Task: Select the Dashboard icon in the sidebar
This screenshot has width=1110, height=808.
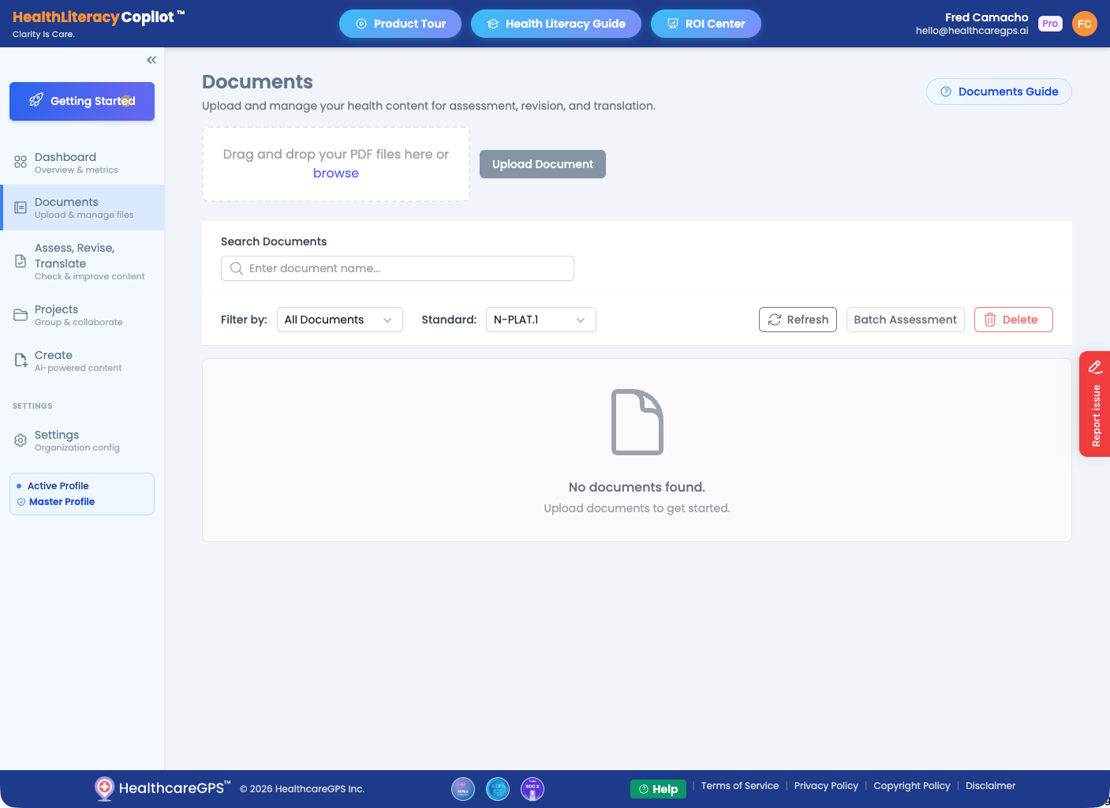Action: pos(20,162)
